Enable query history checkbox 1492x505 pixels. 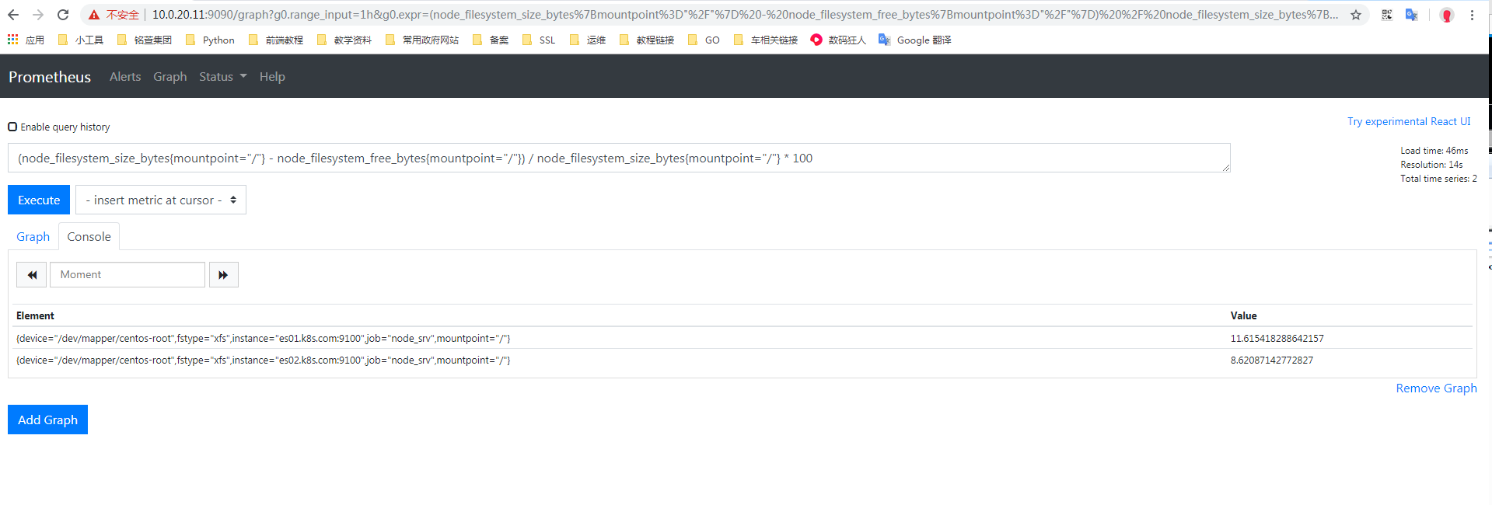click(12, 127)
